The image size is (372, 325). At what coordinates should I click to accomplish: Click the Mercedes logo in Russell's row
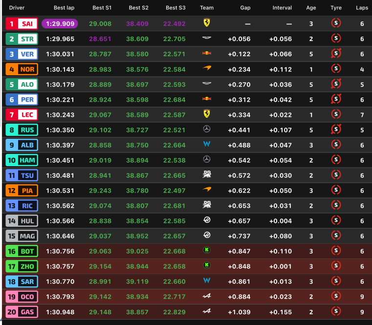tap(206, 130)
